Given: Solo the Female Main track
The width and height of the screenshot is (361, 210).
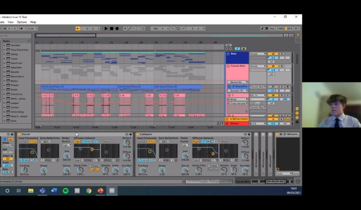Looking at the screenshot, I should 282,66.
